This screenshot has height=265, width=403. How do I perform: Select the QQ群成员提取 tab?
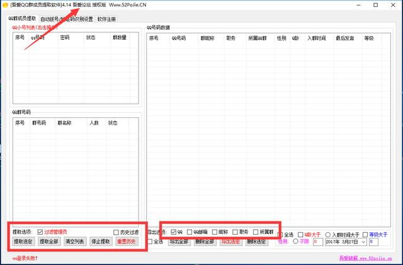point(22,19)
